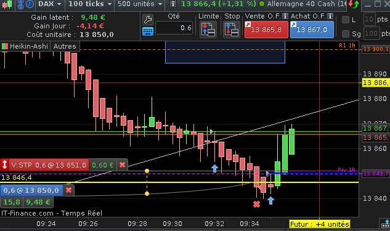The width and height of the screenshot is (390, 231).
Task: Place a Limite order via its icon
Action: [208, 30]
